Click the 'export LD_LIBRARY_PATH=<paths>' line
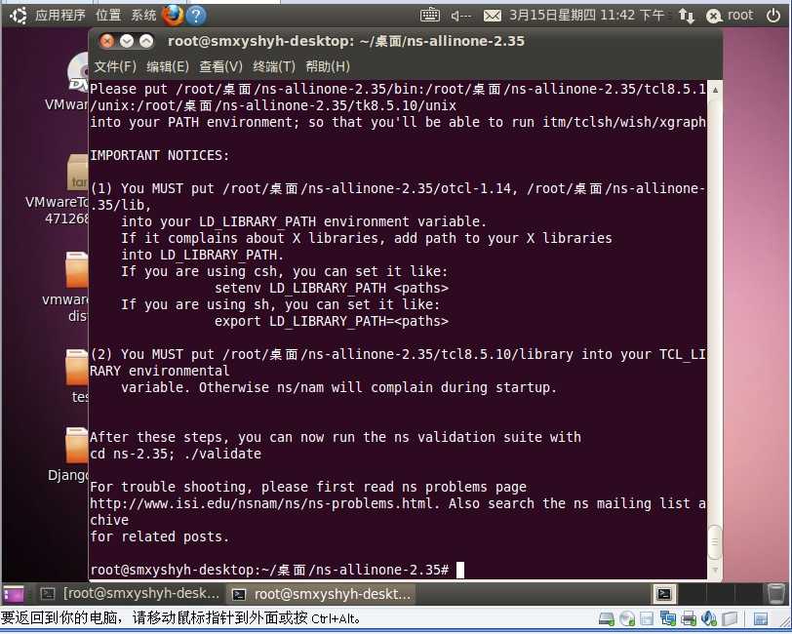This screenshot has height=634, width=792. [332, 322]
